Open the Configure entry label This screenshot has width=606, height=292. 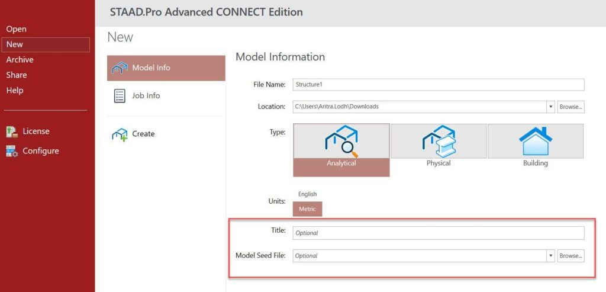pos(41,151)
